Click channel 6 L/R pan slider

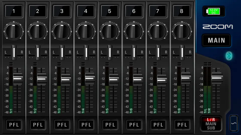pos(134,52)
